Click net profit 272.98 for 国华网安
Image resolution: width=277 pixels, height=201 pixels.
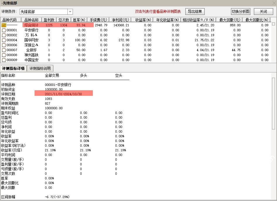[124, 40]
